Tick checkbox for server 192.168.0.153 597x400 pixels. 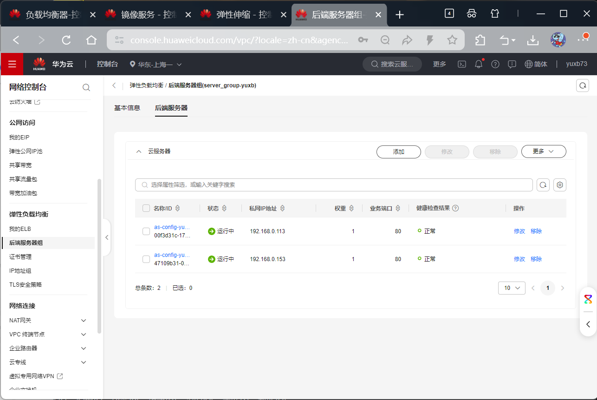pyautogui.click(x=146, y=259)
